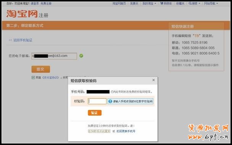Expand the 搜索 dropdown arrow
Screen dimensions: 232x145
[199, 3]
